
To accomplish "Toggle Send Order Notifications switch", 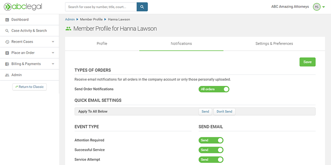I will click(213, 89).
